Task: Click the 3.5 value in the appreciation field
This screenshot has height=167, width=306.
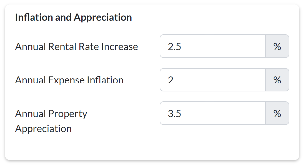Action: coord(174,114)
